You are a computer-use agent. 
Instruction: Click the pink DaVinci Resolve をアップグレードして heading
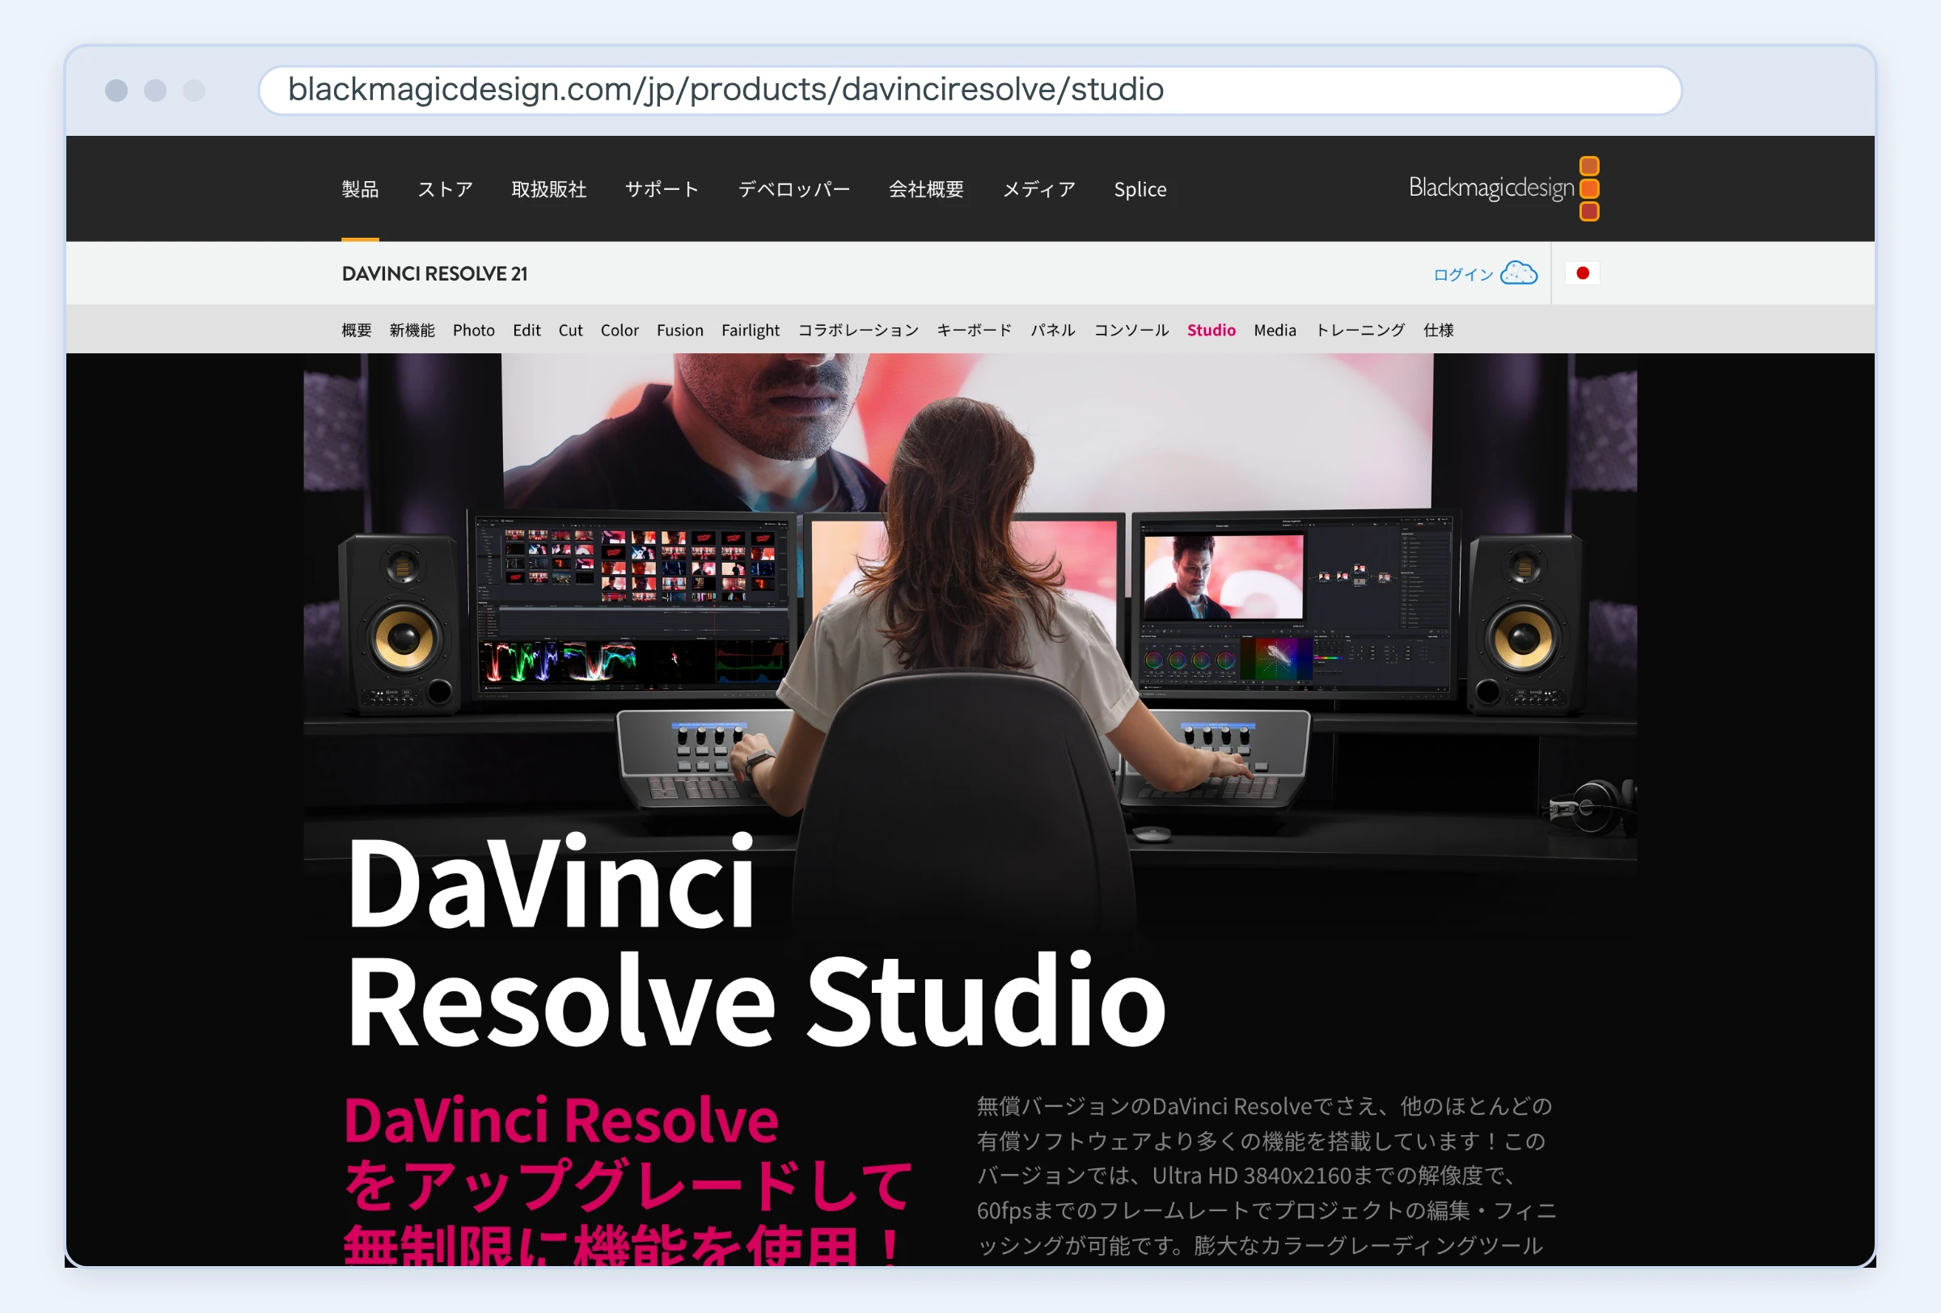click(x=628, y=1179)
